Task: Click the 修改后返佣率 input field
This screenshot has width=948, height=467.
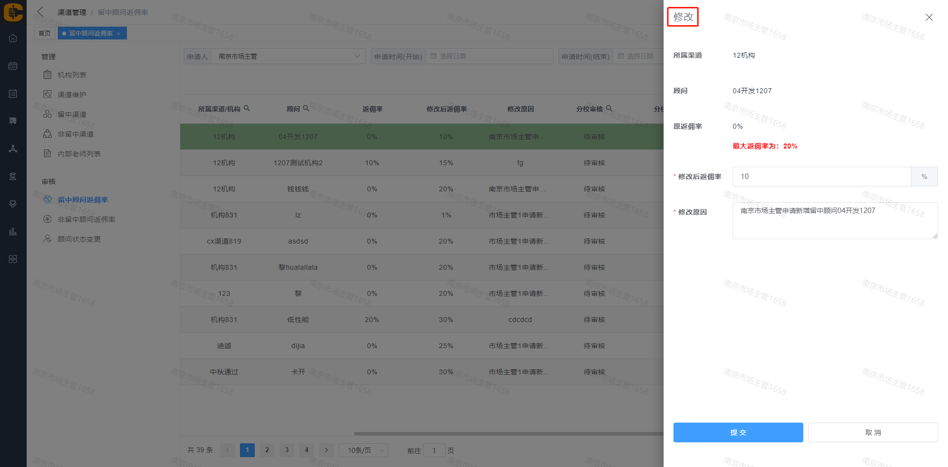Action: point(822,177)
